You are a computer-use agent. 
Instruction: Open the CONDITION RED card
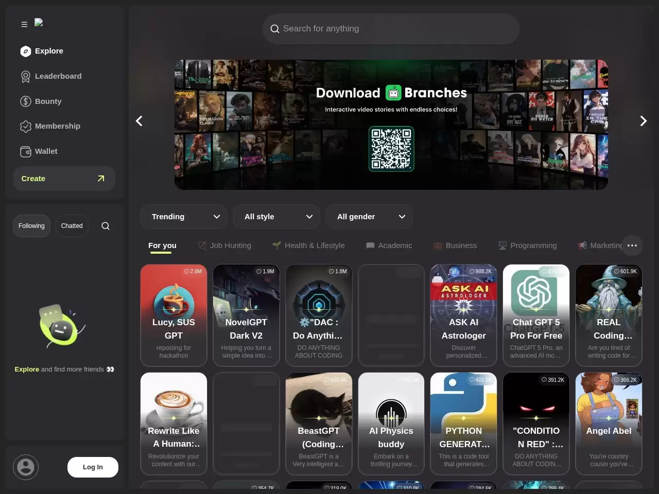(x=536, y=424)
